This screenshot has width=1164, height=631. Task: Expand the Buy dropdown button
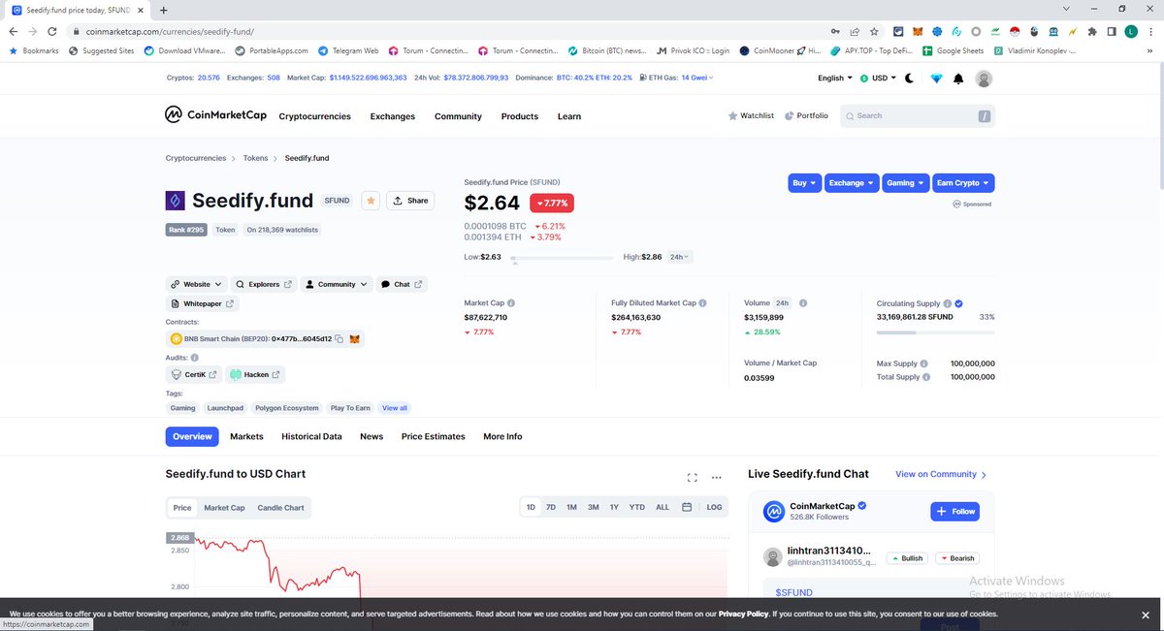click(804, 182)
